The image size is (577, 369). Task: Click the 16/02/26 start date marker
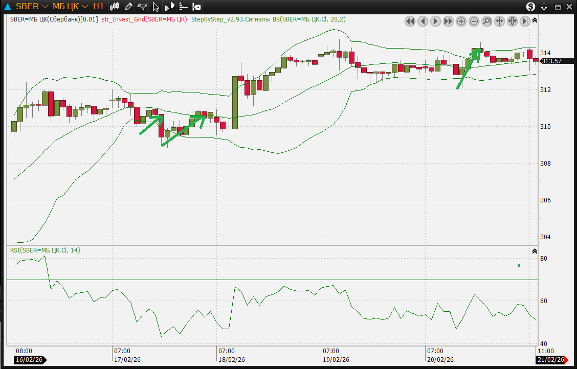click(x=31, y=360)
